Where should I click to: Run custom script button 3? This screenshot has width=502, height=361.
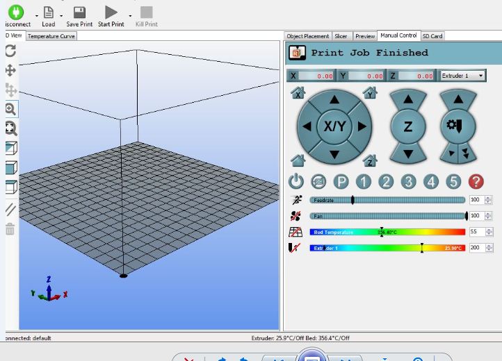click(x=409, y=182)
